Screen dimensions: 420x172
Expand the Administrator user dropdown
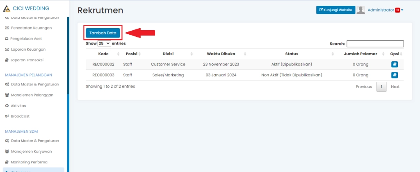pyautogui.click(x=385, y=10)
